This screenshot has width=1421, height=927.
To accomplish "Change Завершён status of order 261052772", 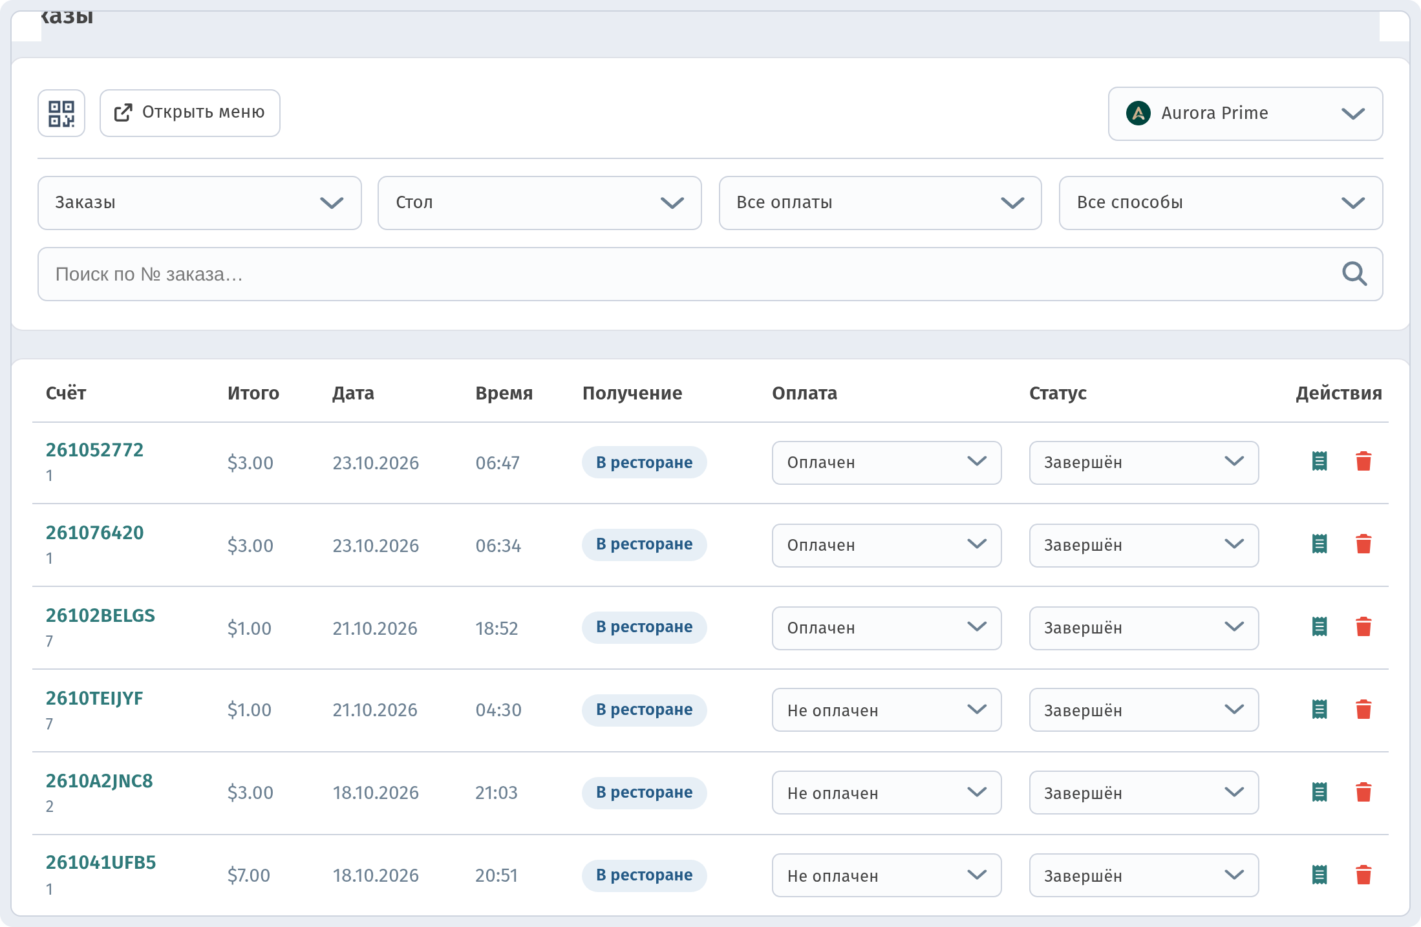I will [x=1144, y=463].
